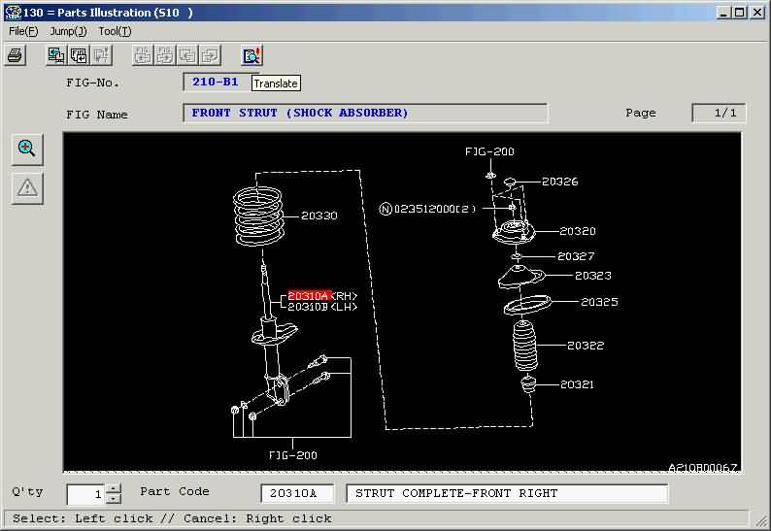Click the warning triangle button

pos(27,187)
